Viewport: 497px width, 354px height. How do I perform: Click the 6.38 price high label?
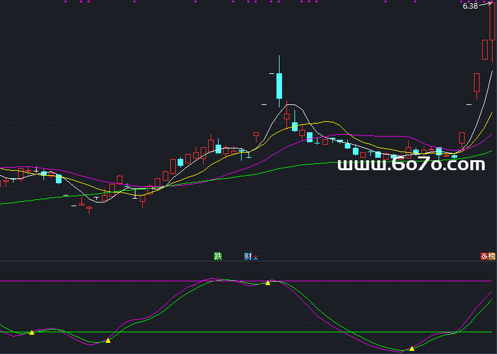click(470, 6)
